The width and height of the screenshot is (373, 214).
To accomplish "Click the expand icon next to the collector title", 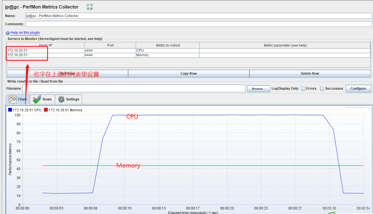I will [89, 7].
